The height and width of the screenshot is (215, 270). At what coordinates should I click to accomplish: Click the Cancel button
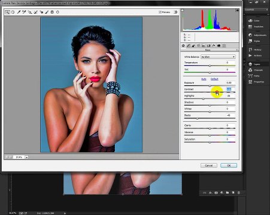209,165
